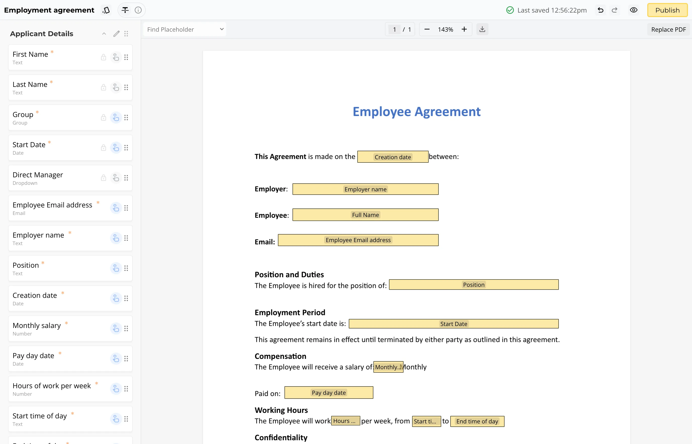Viewport: 692px width, 444px height.
Task: Collapse the Applicant Details section
Action: [104, 34]
